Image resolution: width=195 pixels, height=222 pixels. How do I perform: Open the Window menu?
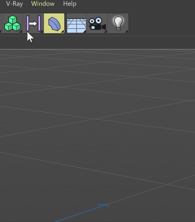[x=43, y=4]
